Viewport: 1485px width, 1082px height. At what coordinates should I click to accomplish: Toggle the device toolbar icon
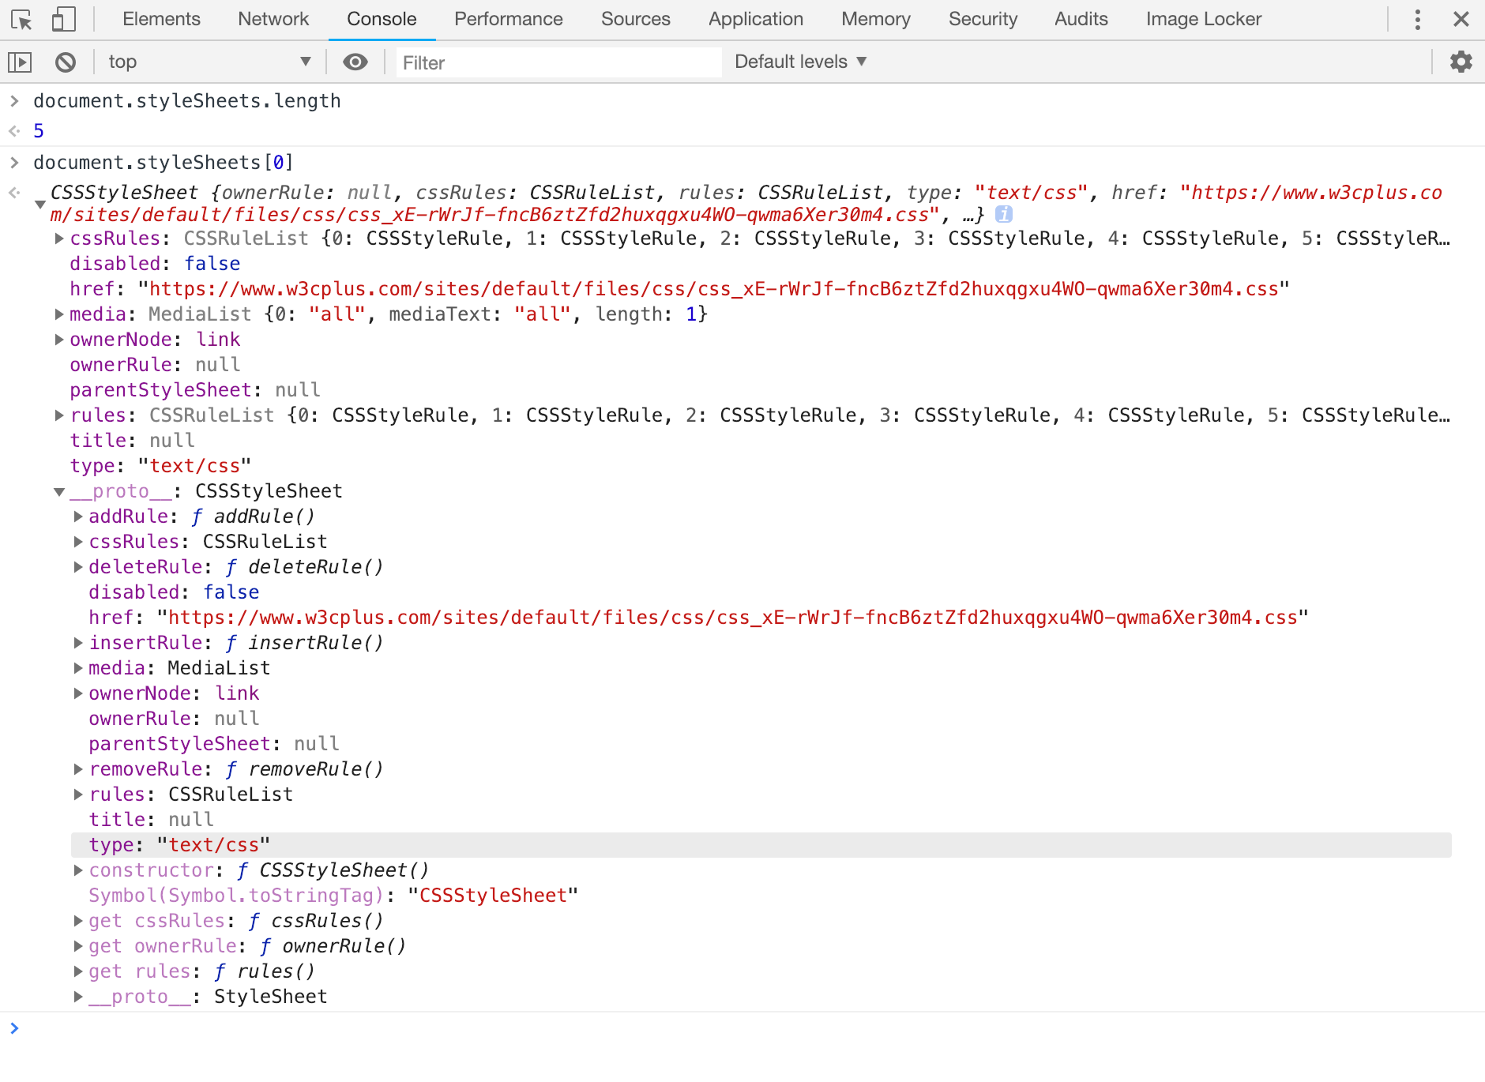click(63, 19)
